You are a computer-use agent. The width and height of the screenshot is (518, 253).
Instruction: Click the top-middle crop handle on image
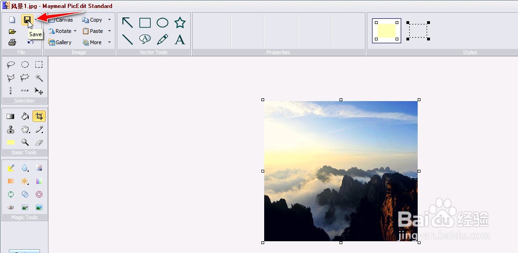pos(341,100)
